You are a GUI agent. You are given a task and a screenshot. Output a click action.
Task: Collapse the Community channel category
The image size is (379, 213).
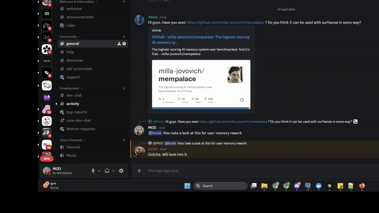tap(68, 37)
